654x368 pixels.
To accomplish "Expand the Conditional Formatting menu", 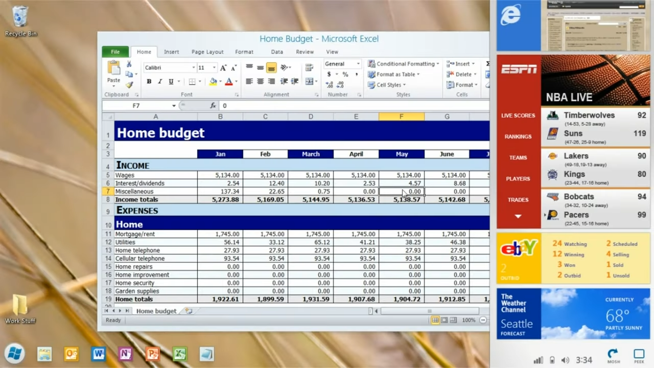I will 407,64.
